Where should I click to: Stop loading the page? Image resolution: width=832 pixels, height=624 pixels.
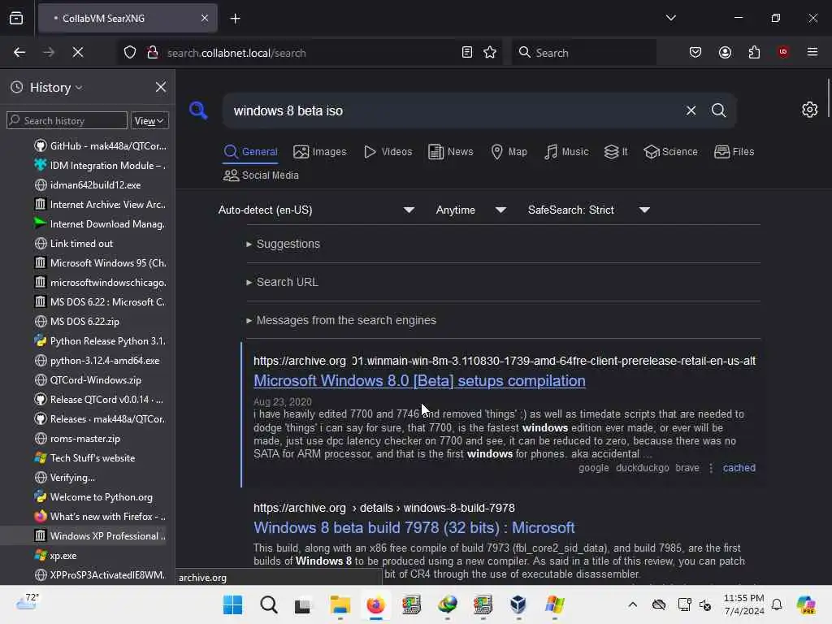(78, 53)
